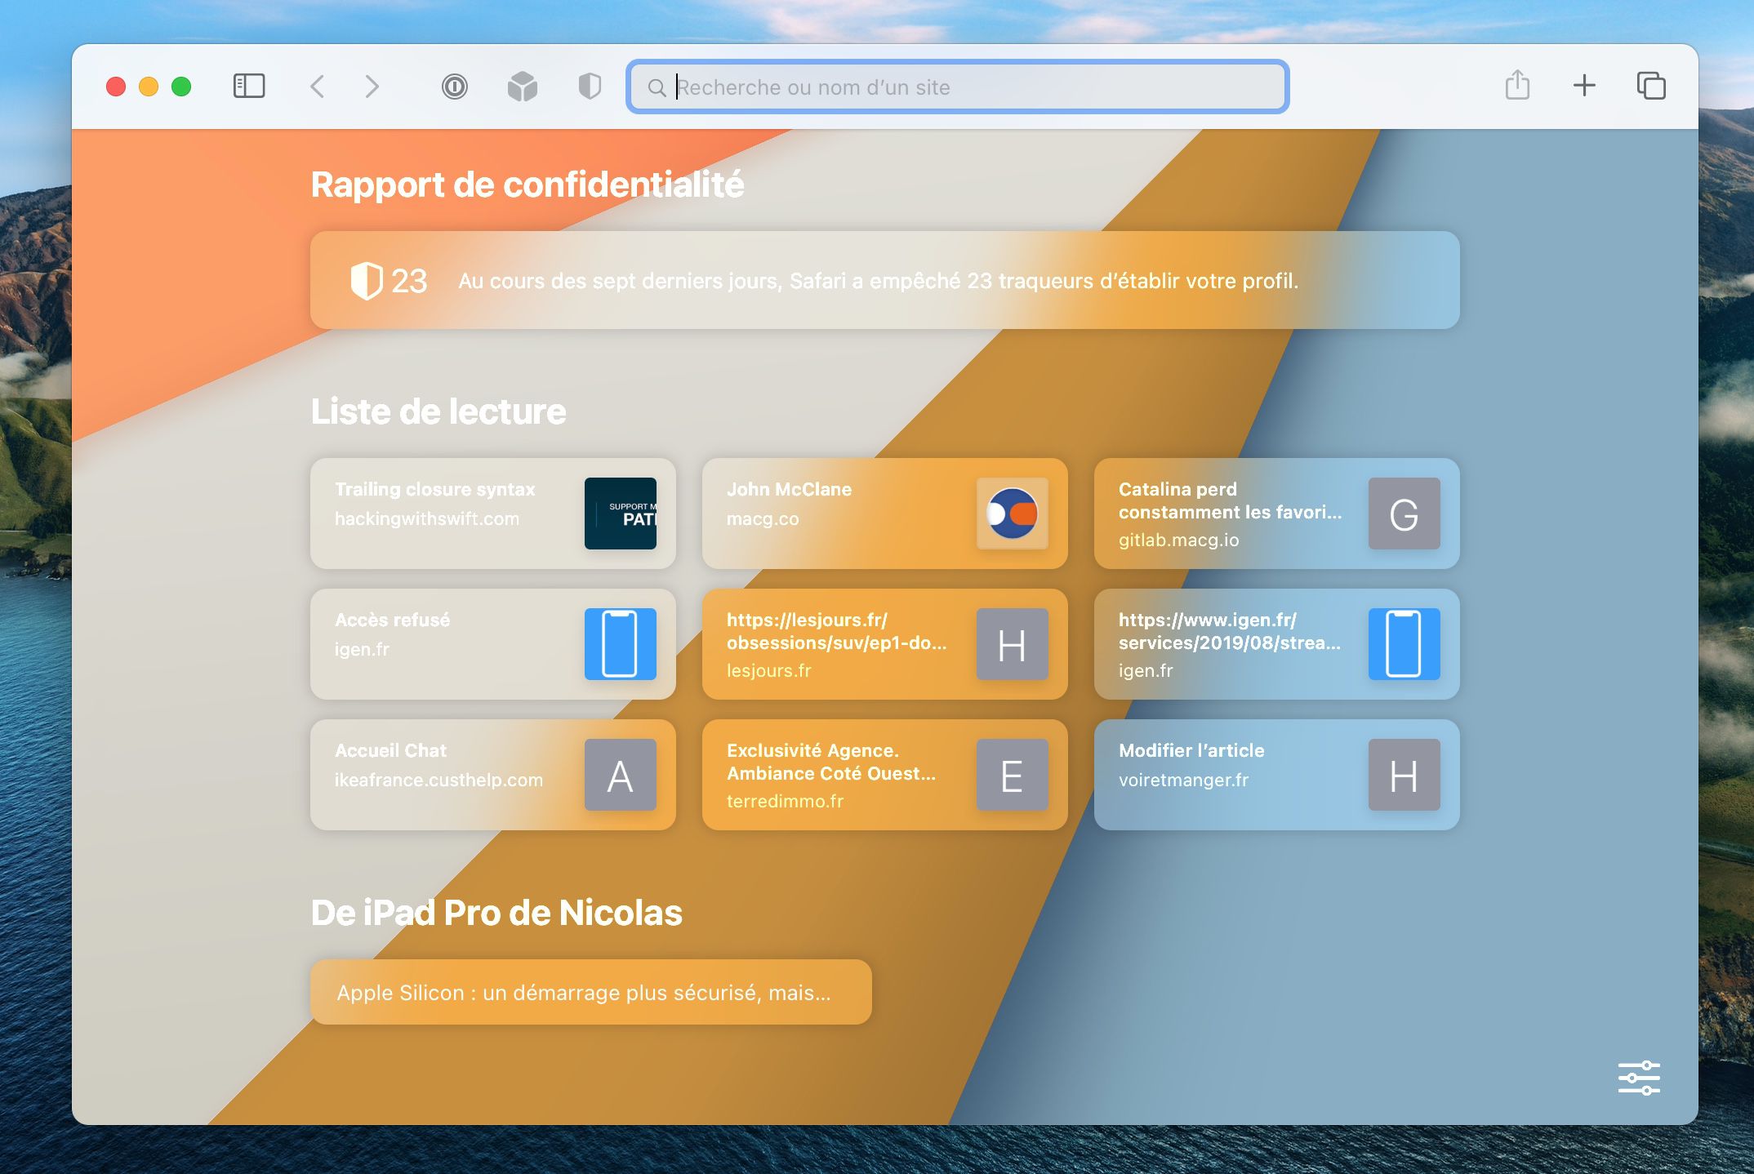Navigate forward a page
This screenshot has height=1174, width=1754.
pos(373,87)
